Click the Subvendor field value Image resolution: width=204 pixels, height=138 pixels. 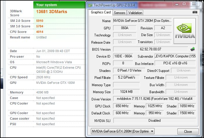point(175,56)
